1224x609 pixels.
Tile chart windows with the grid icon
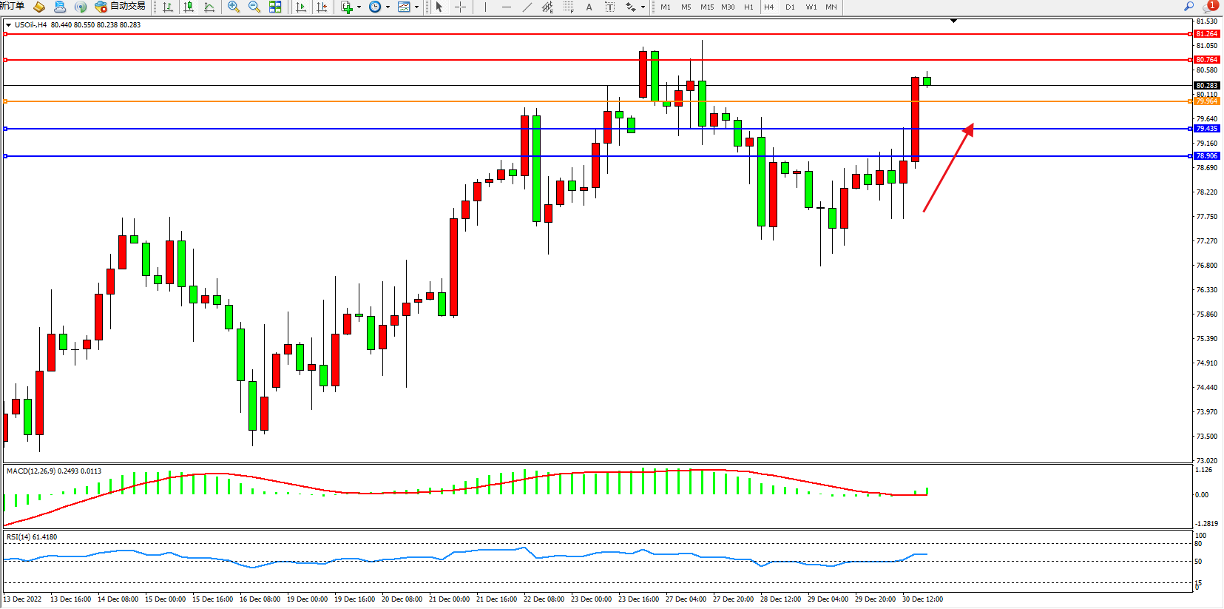[x=275, y=7]
